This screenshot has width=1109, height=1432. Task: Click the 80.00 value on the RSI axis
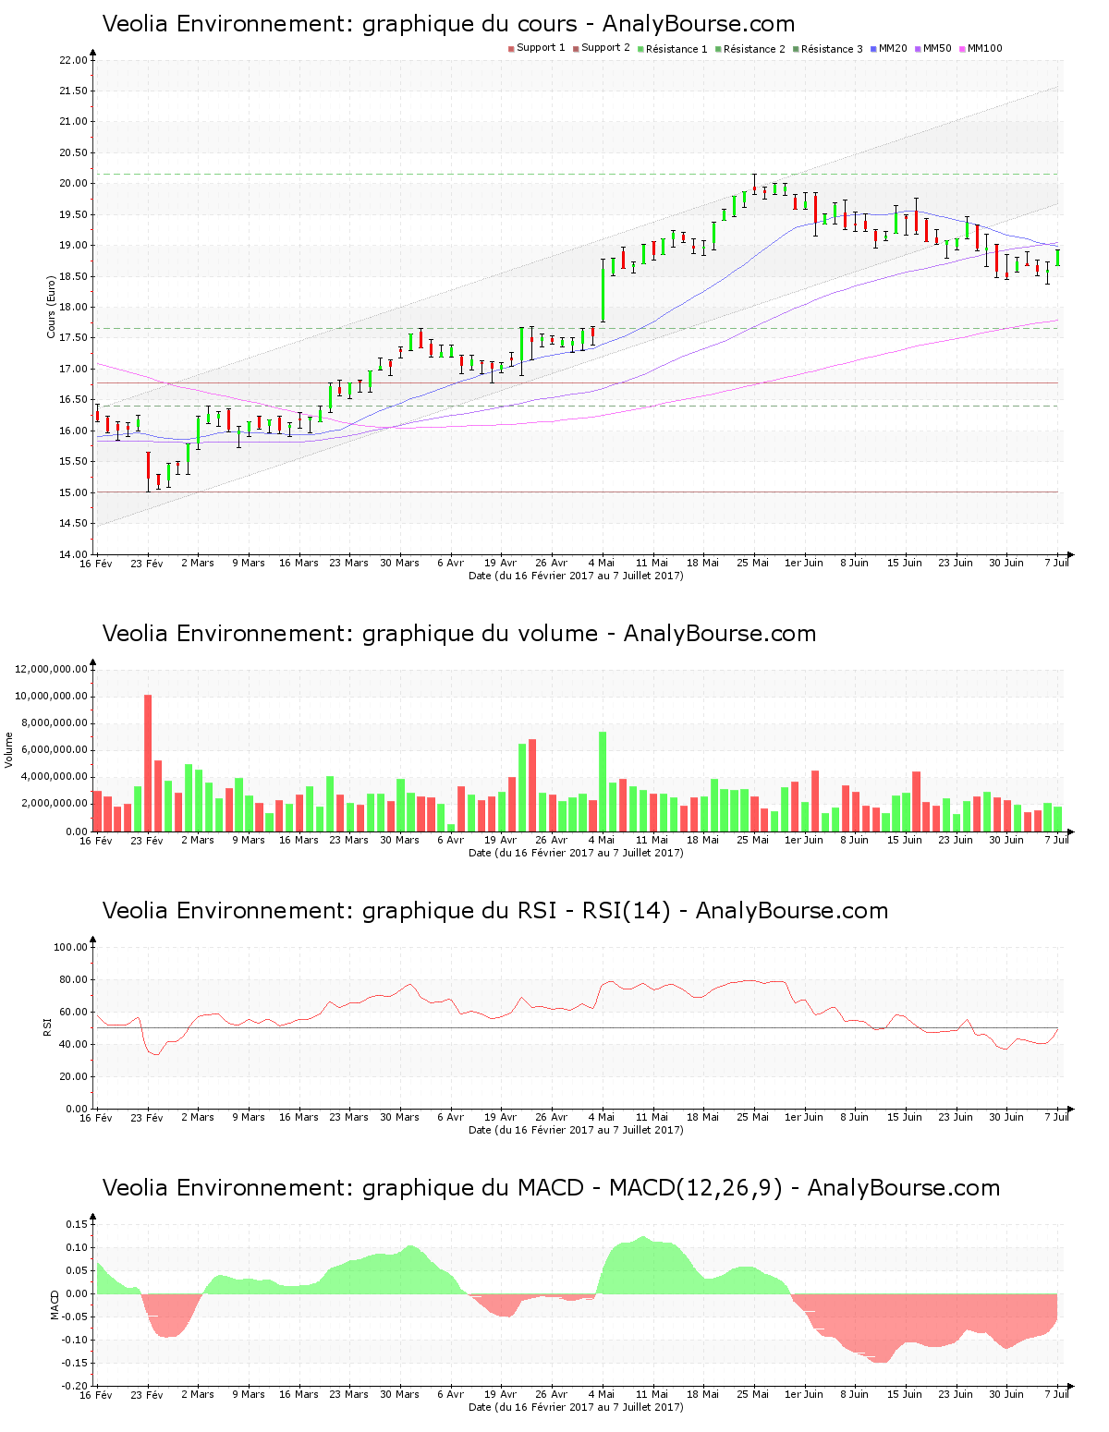(x=73, y=979)
